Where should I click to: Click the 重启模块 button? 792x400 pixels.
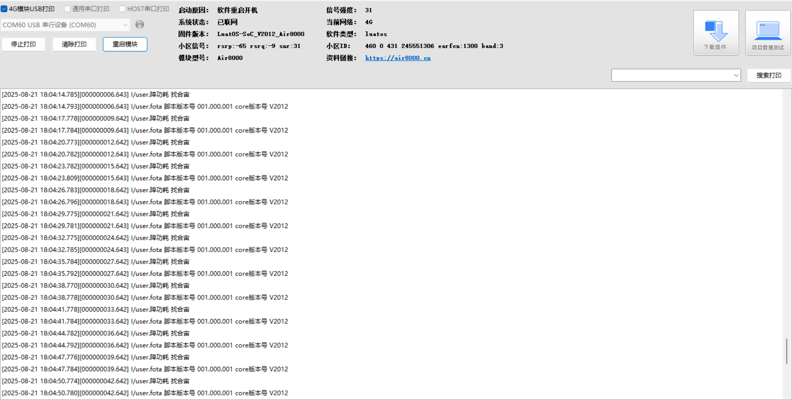(125, 44)
